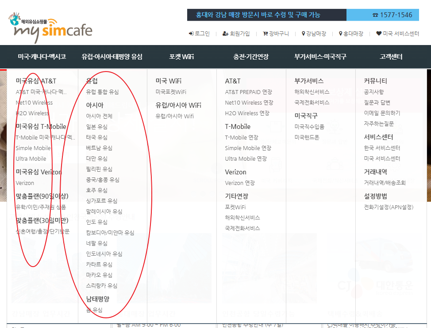Image resolution: width=431 pixels, height=328 pixels.
Task: Open the 포켓 WiFi menu
Action: click(x=181, y=57)
